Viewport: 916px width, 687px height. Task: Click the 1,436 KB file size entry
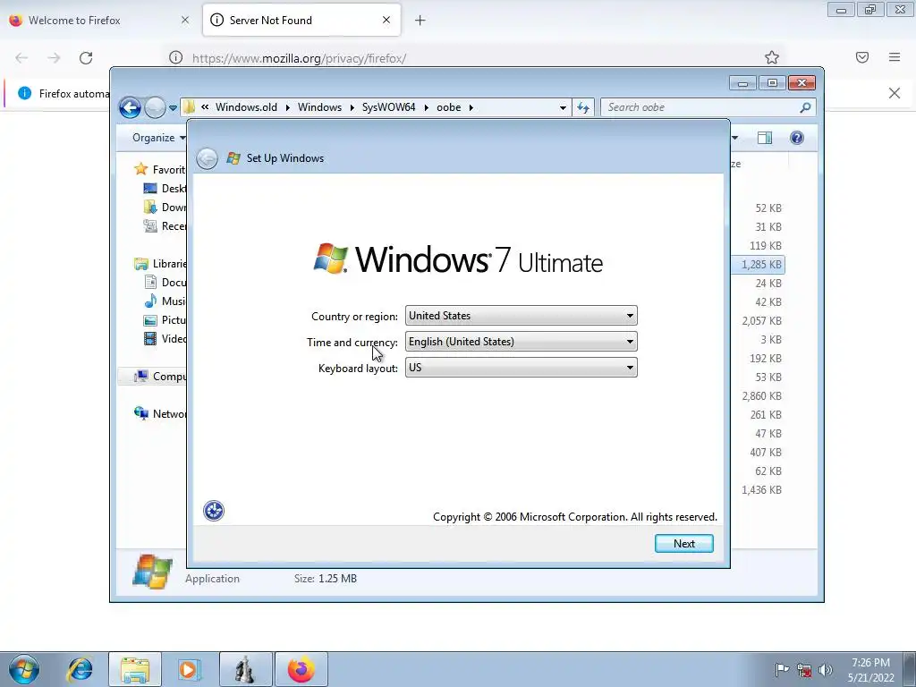[761, 490]
